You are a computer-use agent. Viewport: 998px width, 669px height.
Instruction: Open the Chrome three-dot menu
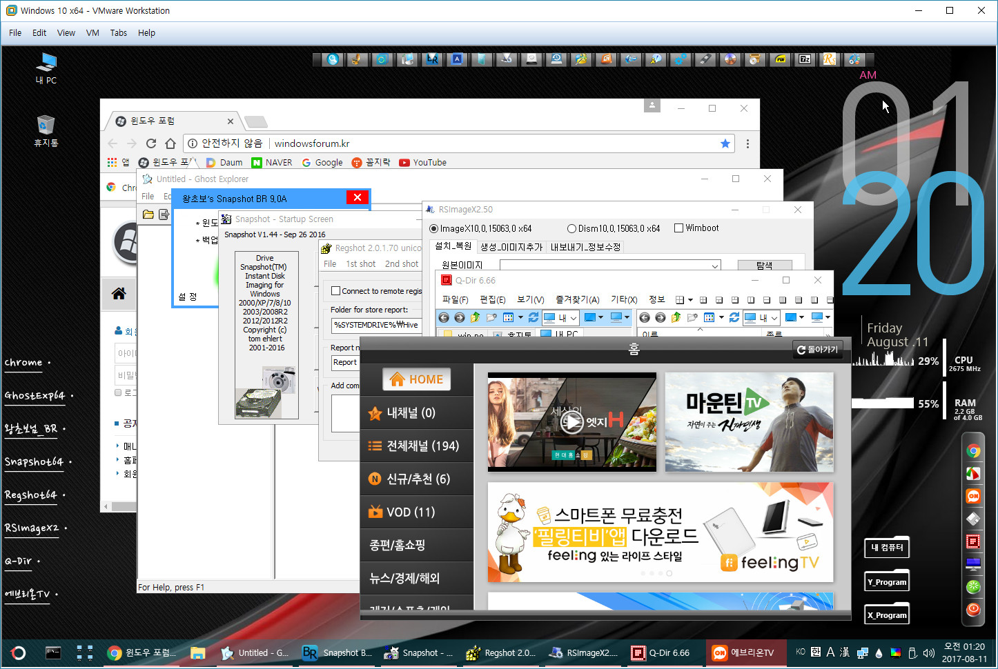point(747,143)
